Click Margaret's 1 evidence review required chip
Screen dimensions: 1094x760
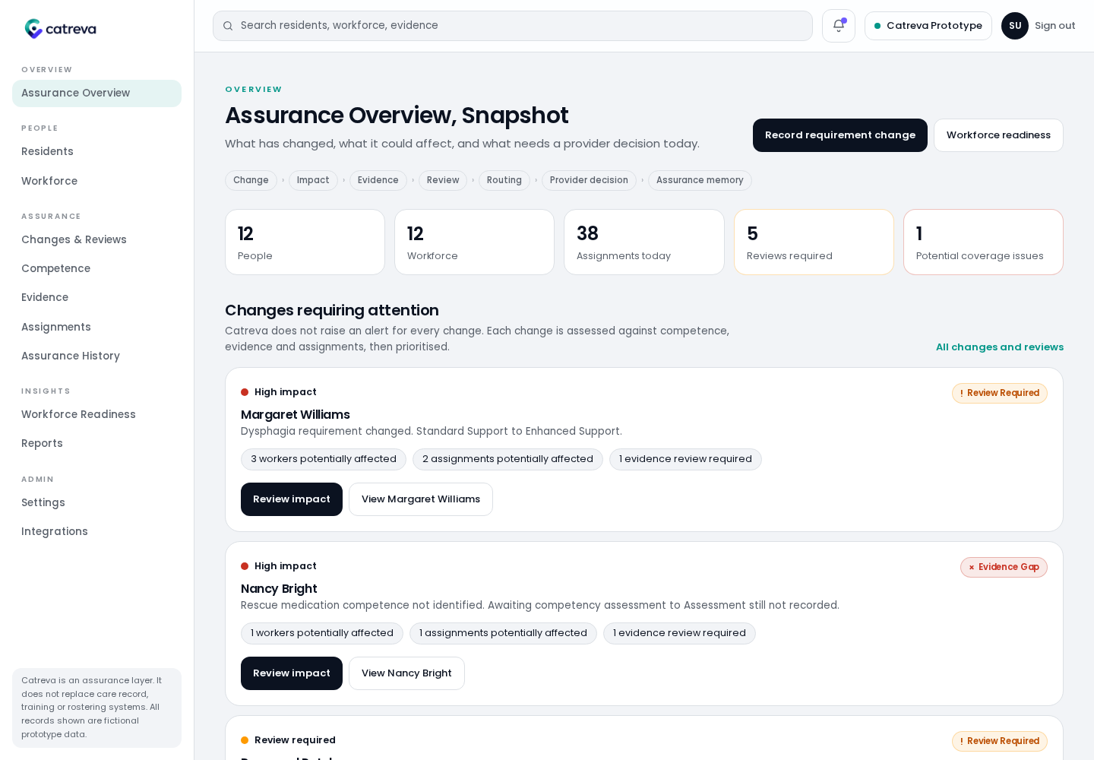685,460
